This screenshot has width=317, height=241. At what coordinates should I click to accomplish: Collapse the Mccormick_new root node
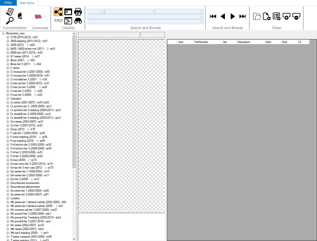(3, 33)
